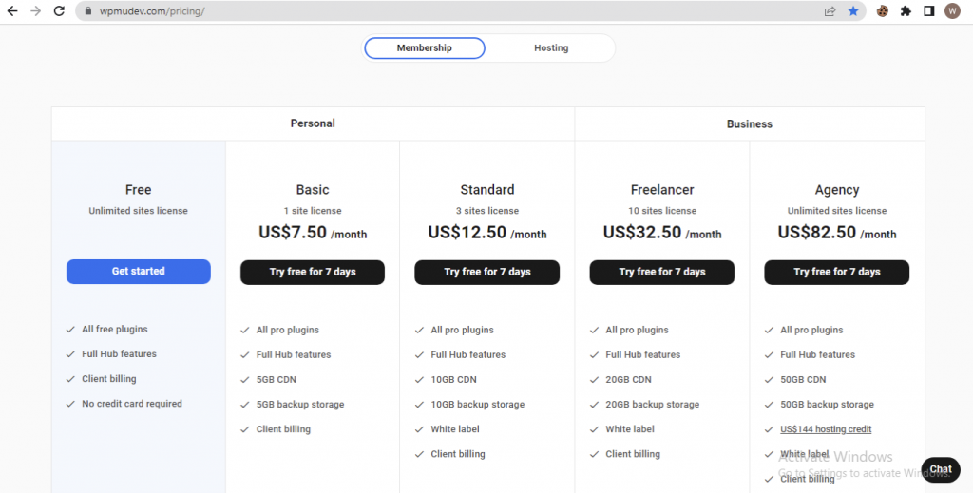Click the checkmark beside 'No credit card required'
The width and height of the screenshot is (973, 493).
click(70, 404)
